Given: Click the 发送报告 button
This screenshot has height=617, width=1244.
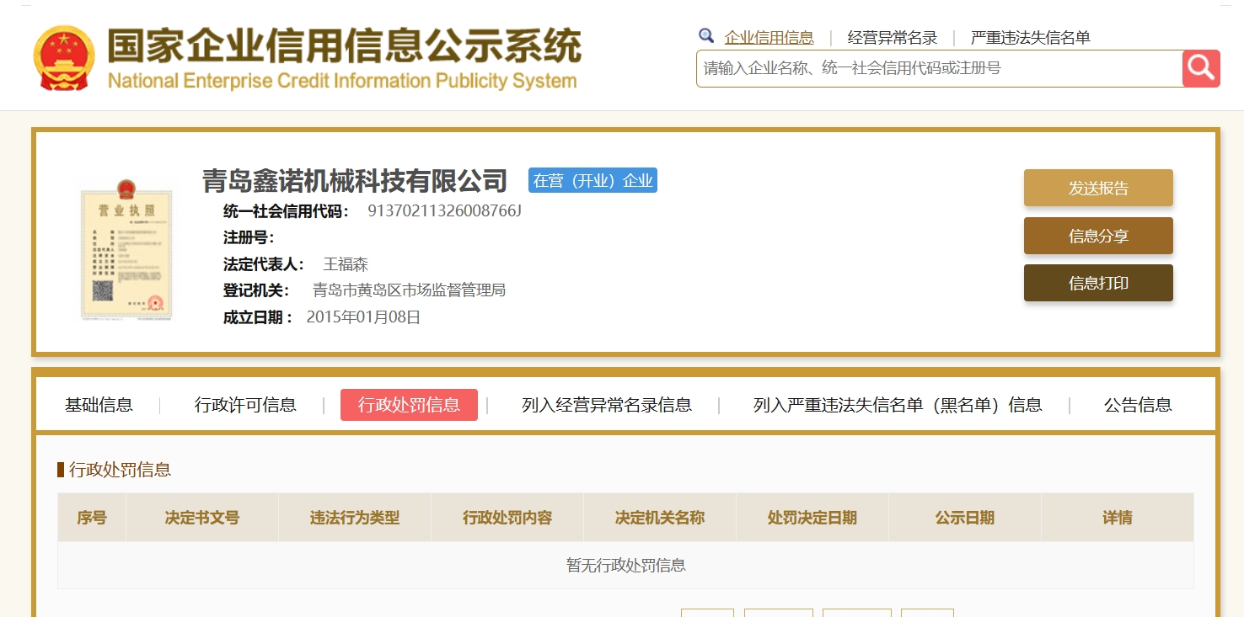Looking at the screenshot, I should pyautogui.click(x=1098, y=188).
